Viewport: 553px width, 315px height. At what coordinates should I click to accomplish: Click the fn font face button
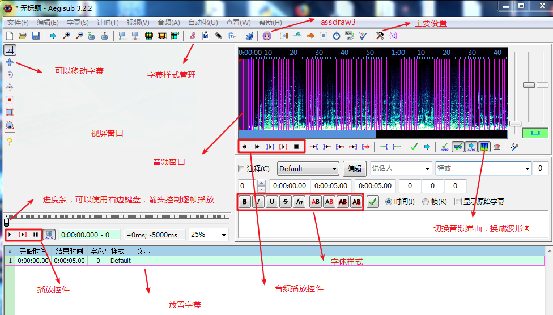[x=299, y=202]
